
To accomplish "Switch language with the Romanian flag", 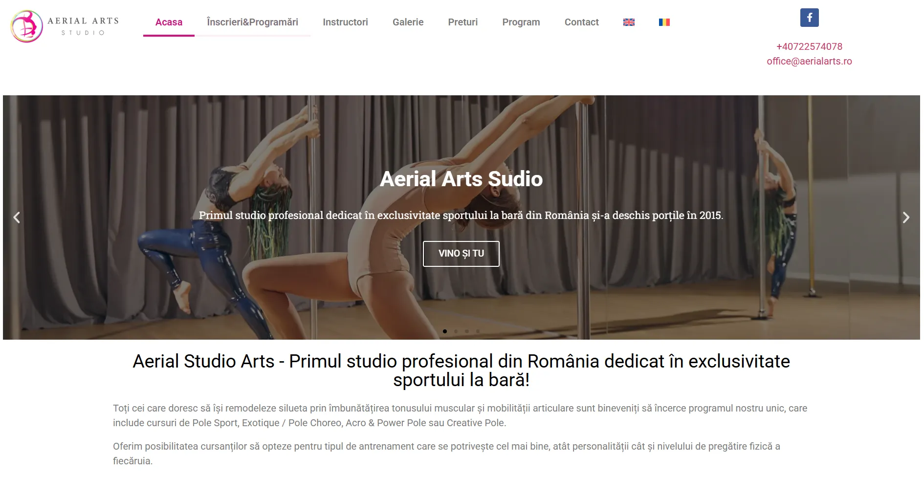I will tap(664, 22).
